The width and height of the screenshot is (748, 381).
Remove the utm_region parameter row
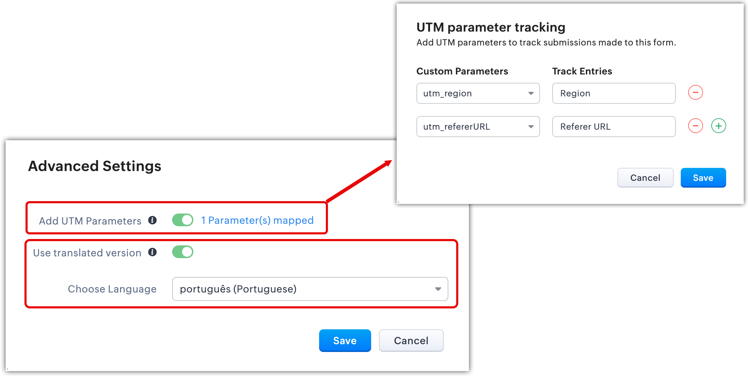(695, 93)
